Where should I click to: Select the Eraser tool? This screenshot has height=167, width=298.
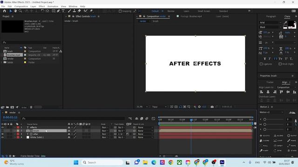(79, 11)
